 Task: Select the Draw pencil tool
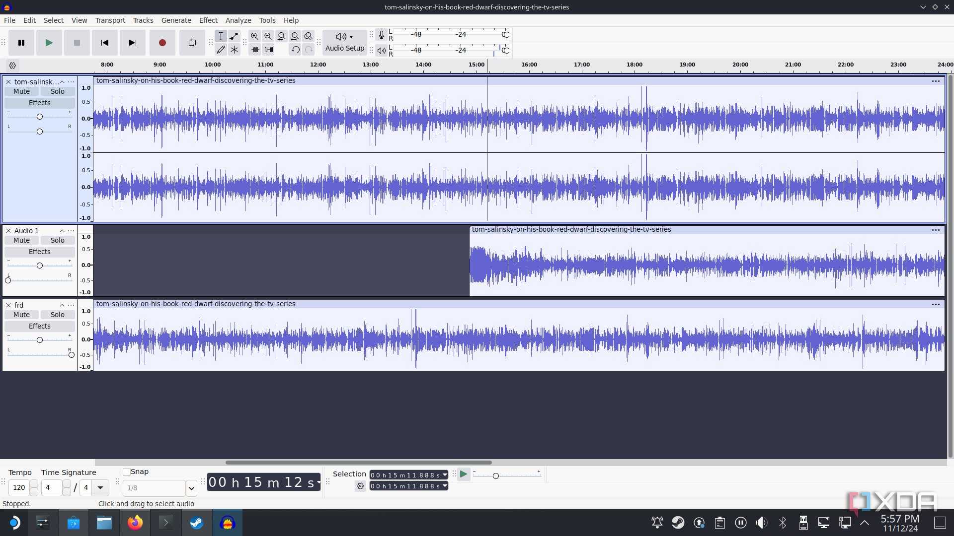pos(221,50)
